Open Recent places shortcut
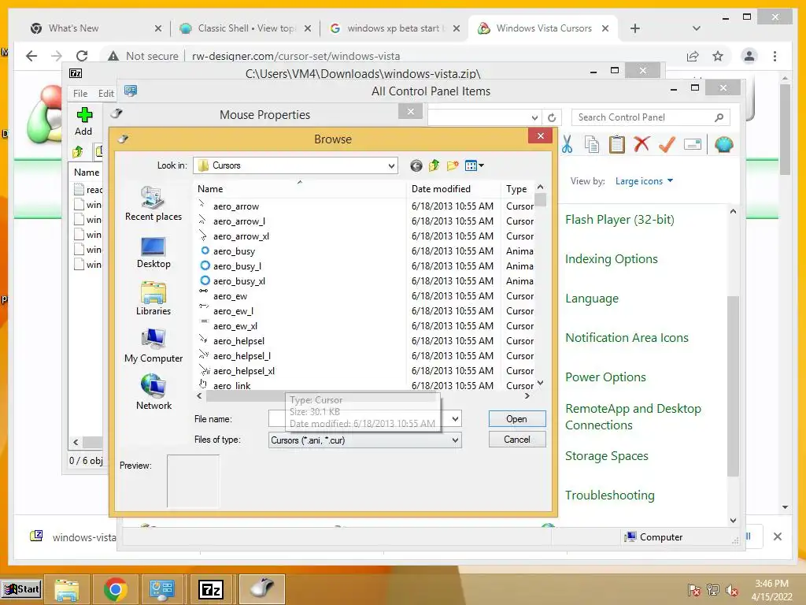The width and height of the screenshot is (806, 605). coord(153,204)
